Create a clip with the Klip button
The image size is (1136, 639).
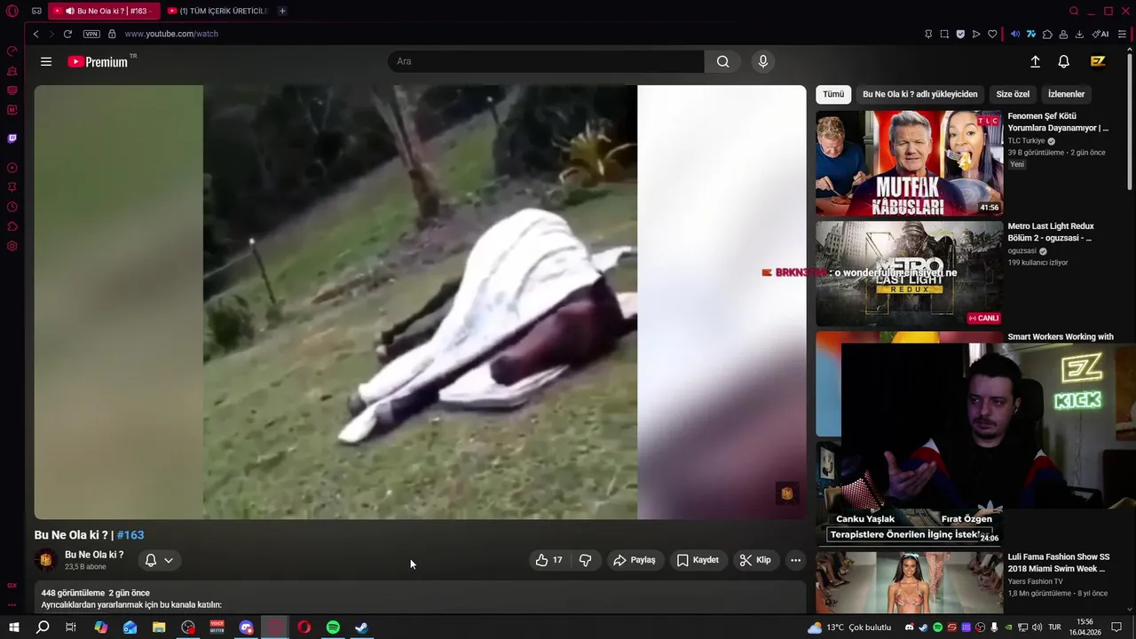755,560
